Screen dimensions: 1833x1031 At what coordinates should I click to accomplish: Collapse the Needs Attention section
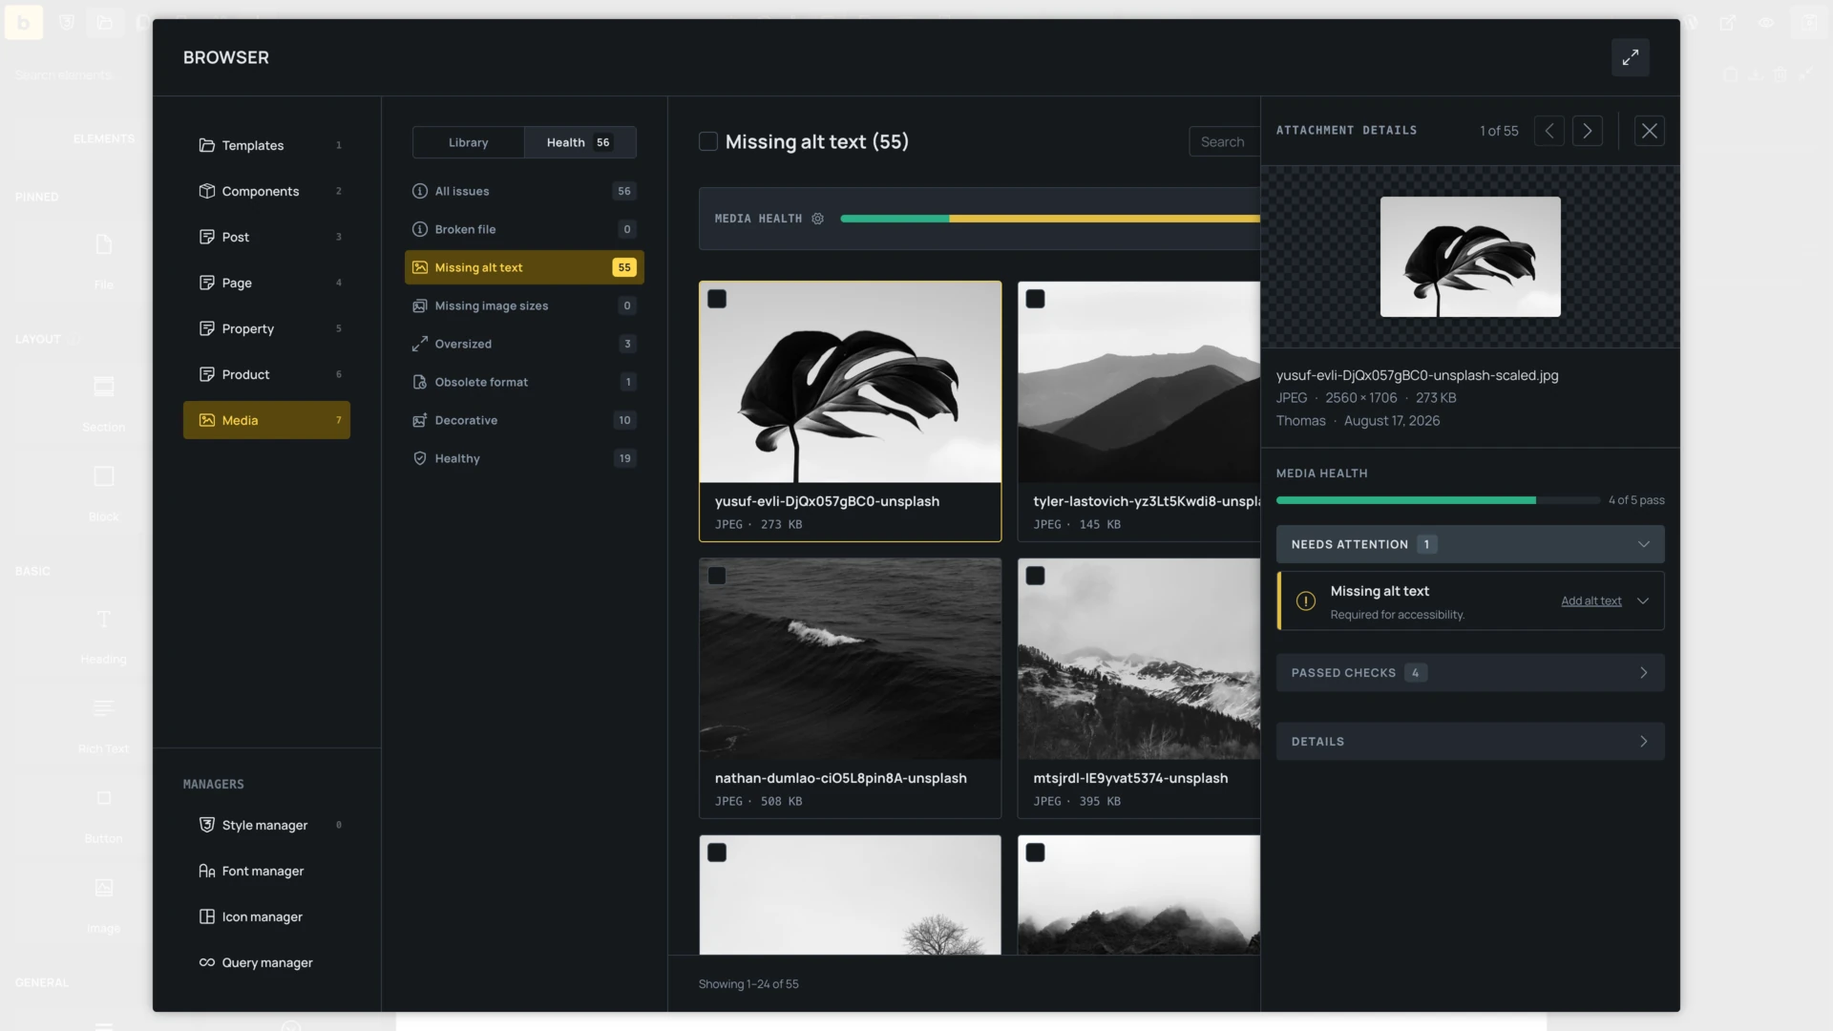tap(1470, 544)
